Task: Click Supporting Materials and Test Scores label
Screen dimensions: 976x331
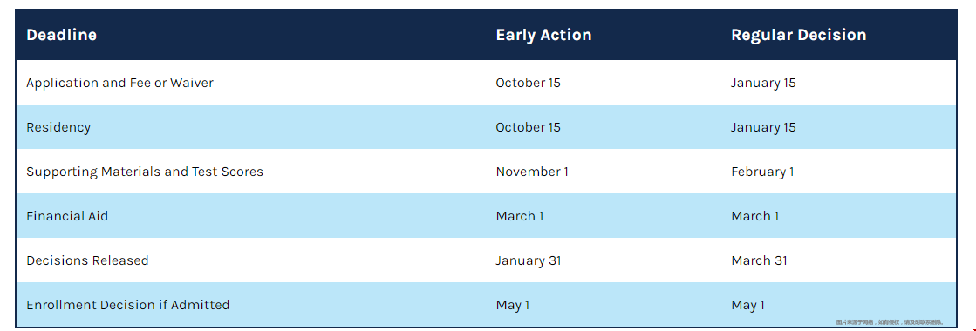Action: [145, 172]
